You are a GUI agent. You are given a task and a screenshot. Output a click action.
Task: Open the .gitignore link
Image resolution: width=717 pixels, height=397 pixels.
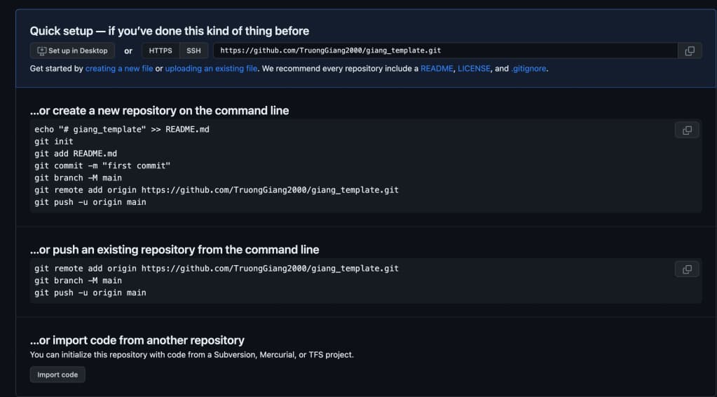point(528,69)
